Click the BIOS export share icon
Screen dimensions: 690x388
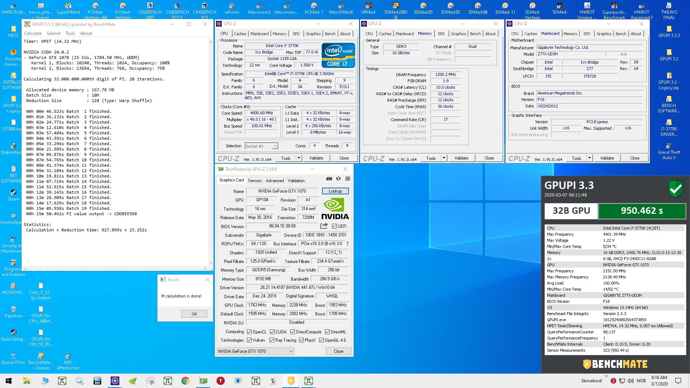click(324, 226)
